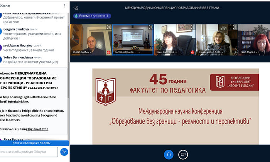Open the tutorial videos link
Screen dimensions: 270x162
[18, 102]
